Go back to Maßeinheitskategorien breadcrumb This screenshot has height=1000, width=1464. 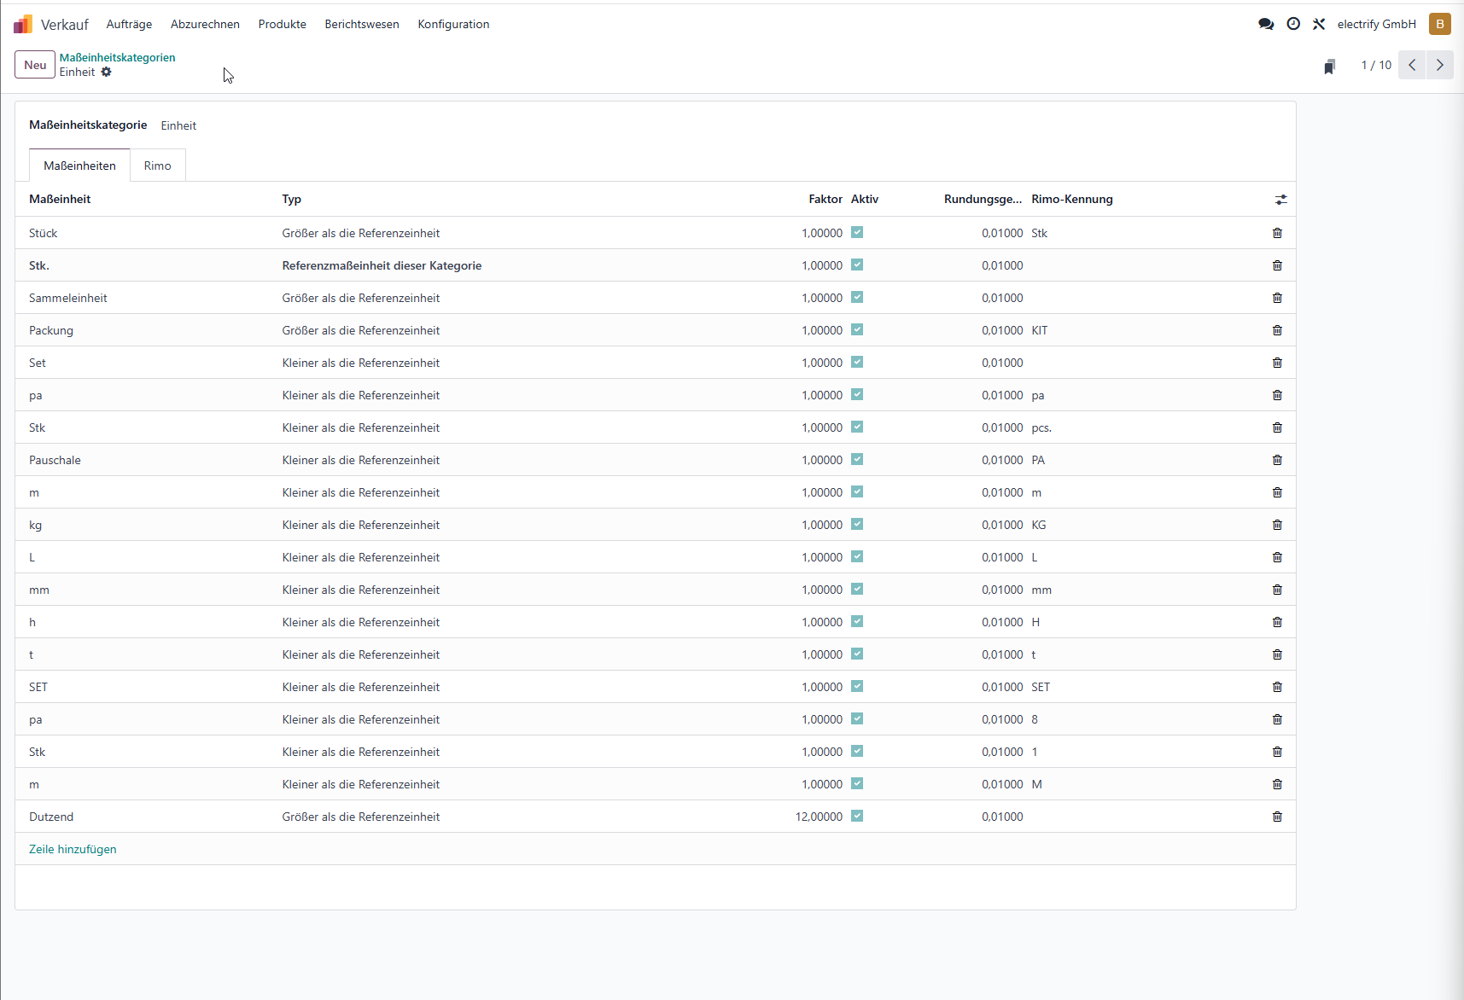point(117,57)
